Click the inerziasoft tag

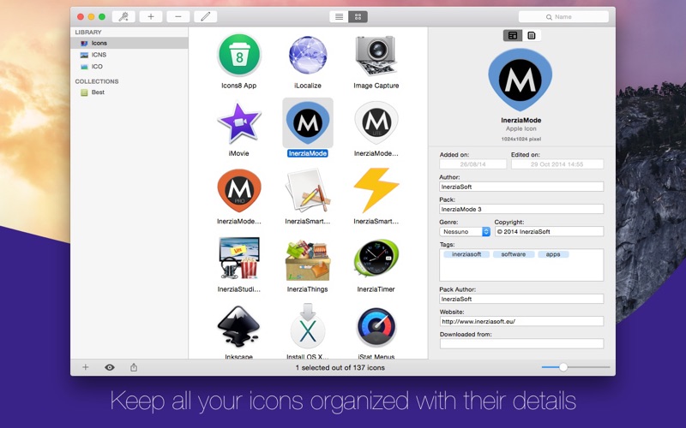tap(466, 254)
